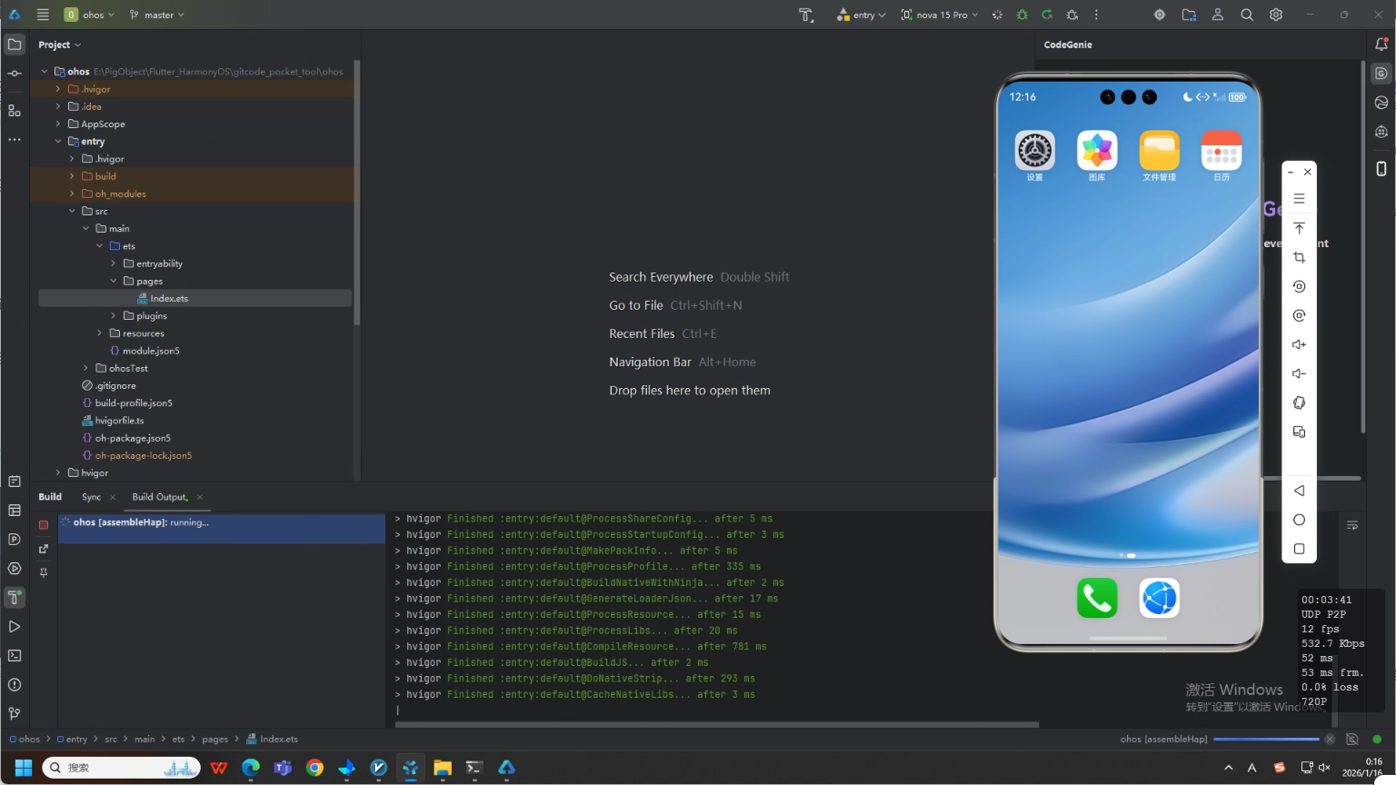Click the build output horizontal scrollbar
Screen dimensions: 1396x785
tap(717, 725)
